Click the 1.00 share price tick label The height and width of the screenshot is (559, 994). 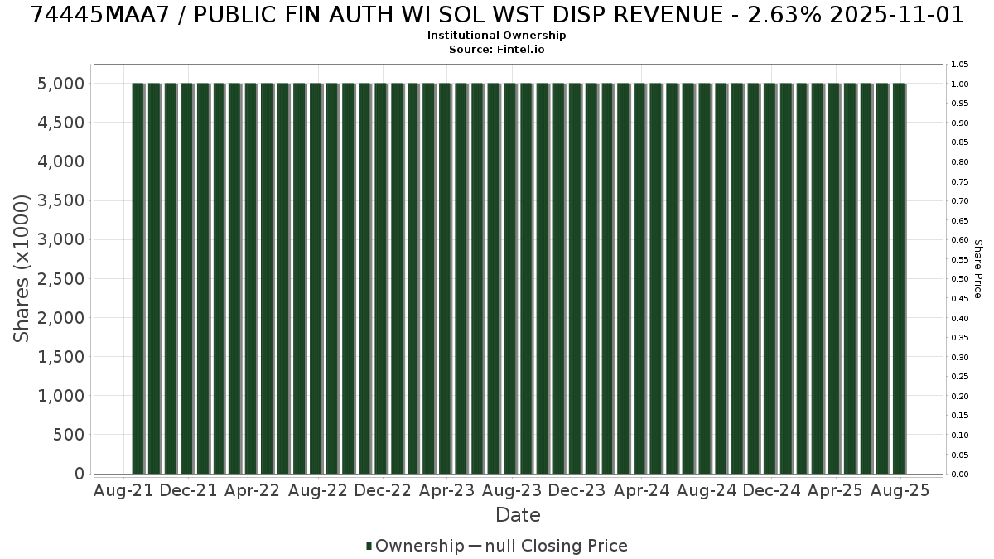tap(960, 84)
